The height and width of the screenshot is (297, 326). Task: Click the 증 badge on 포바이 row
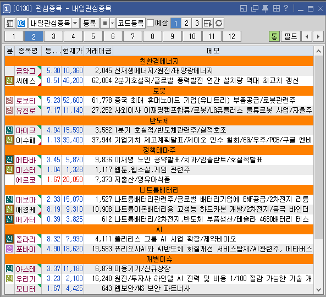pyautogui.click(x=9, y=249)
